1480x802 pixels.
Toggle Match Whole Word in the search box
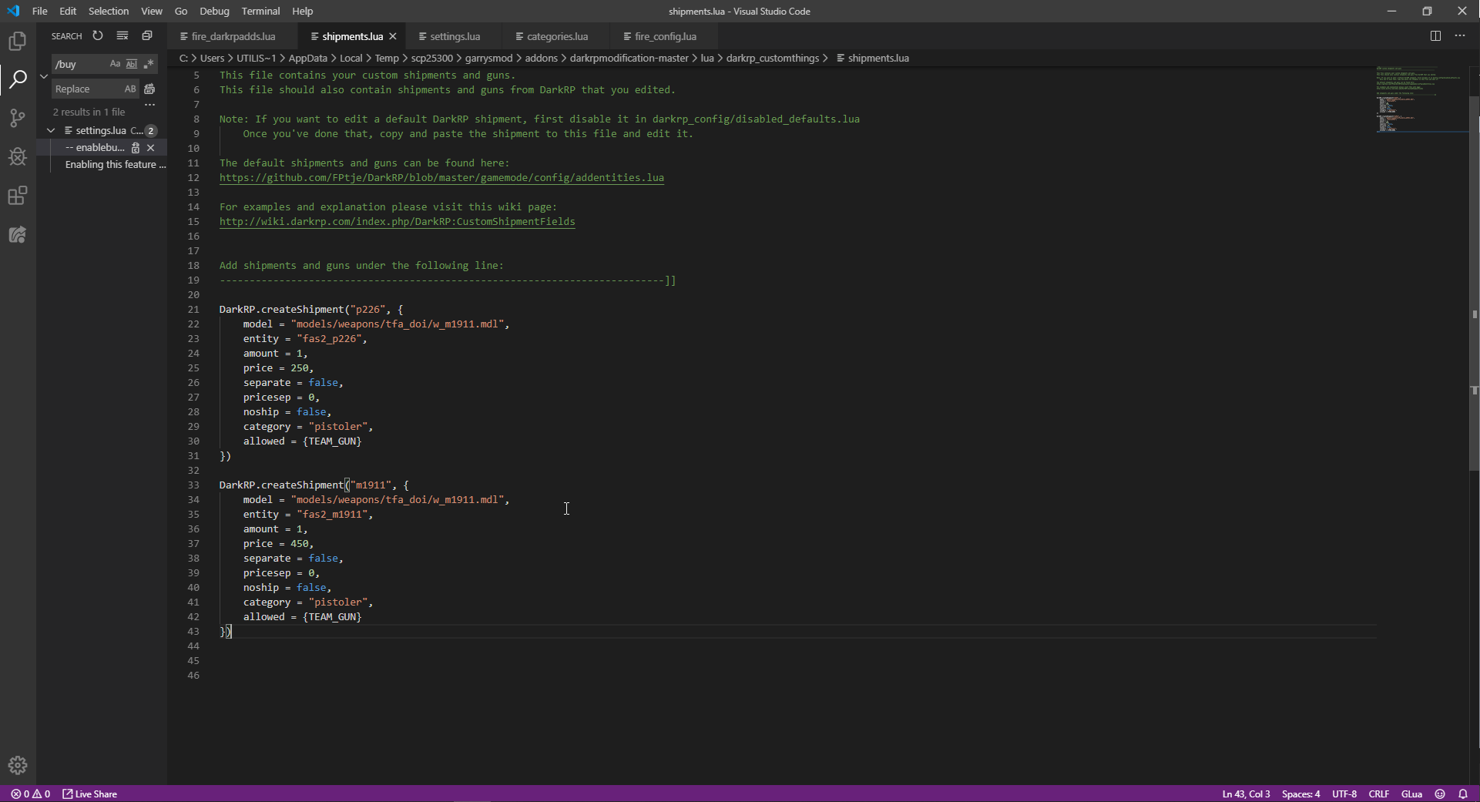pyautogui.click(x=132, y=64)
